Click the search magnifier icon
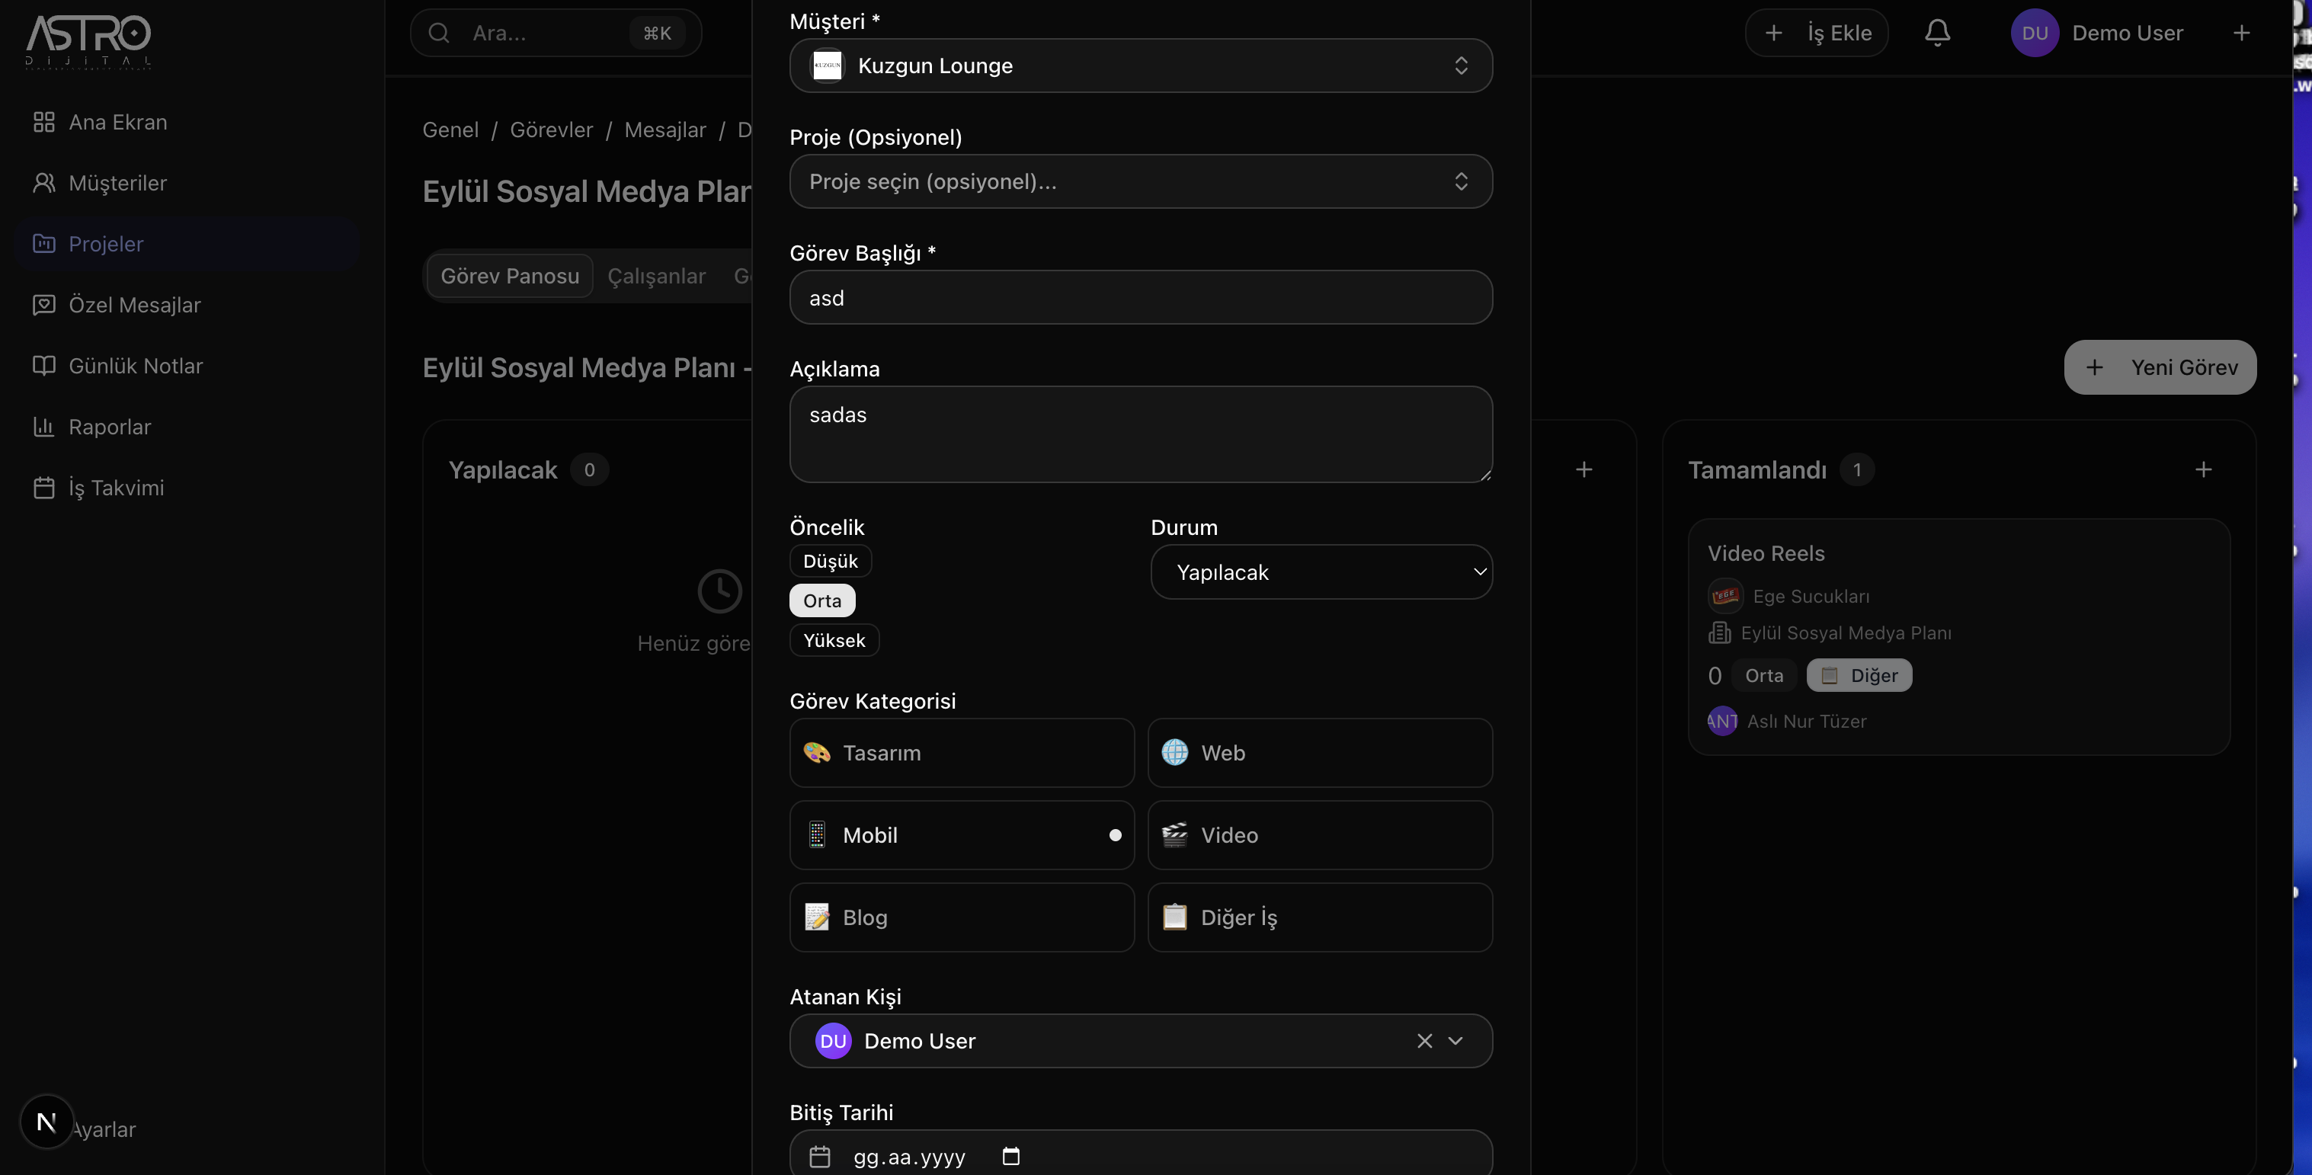2312x1175 pixels. click(x=439, y=34)
